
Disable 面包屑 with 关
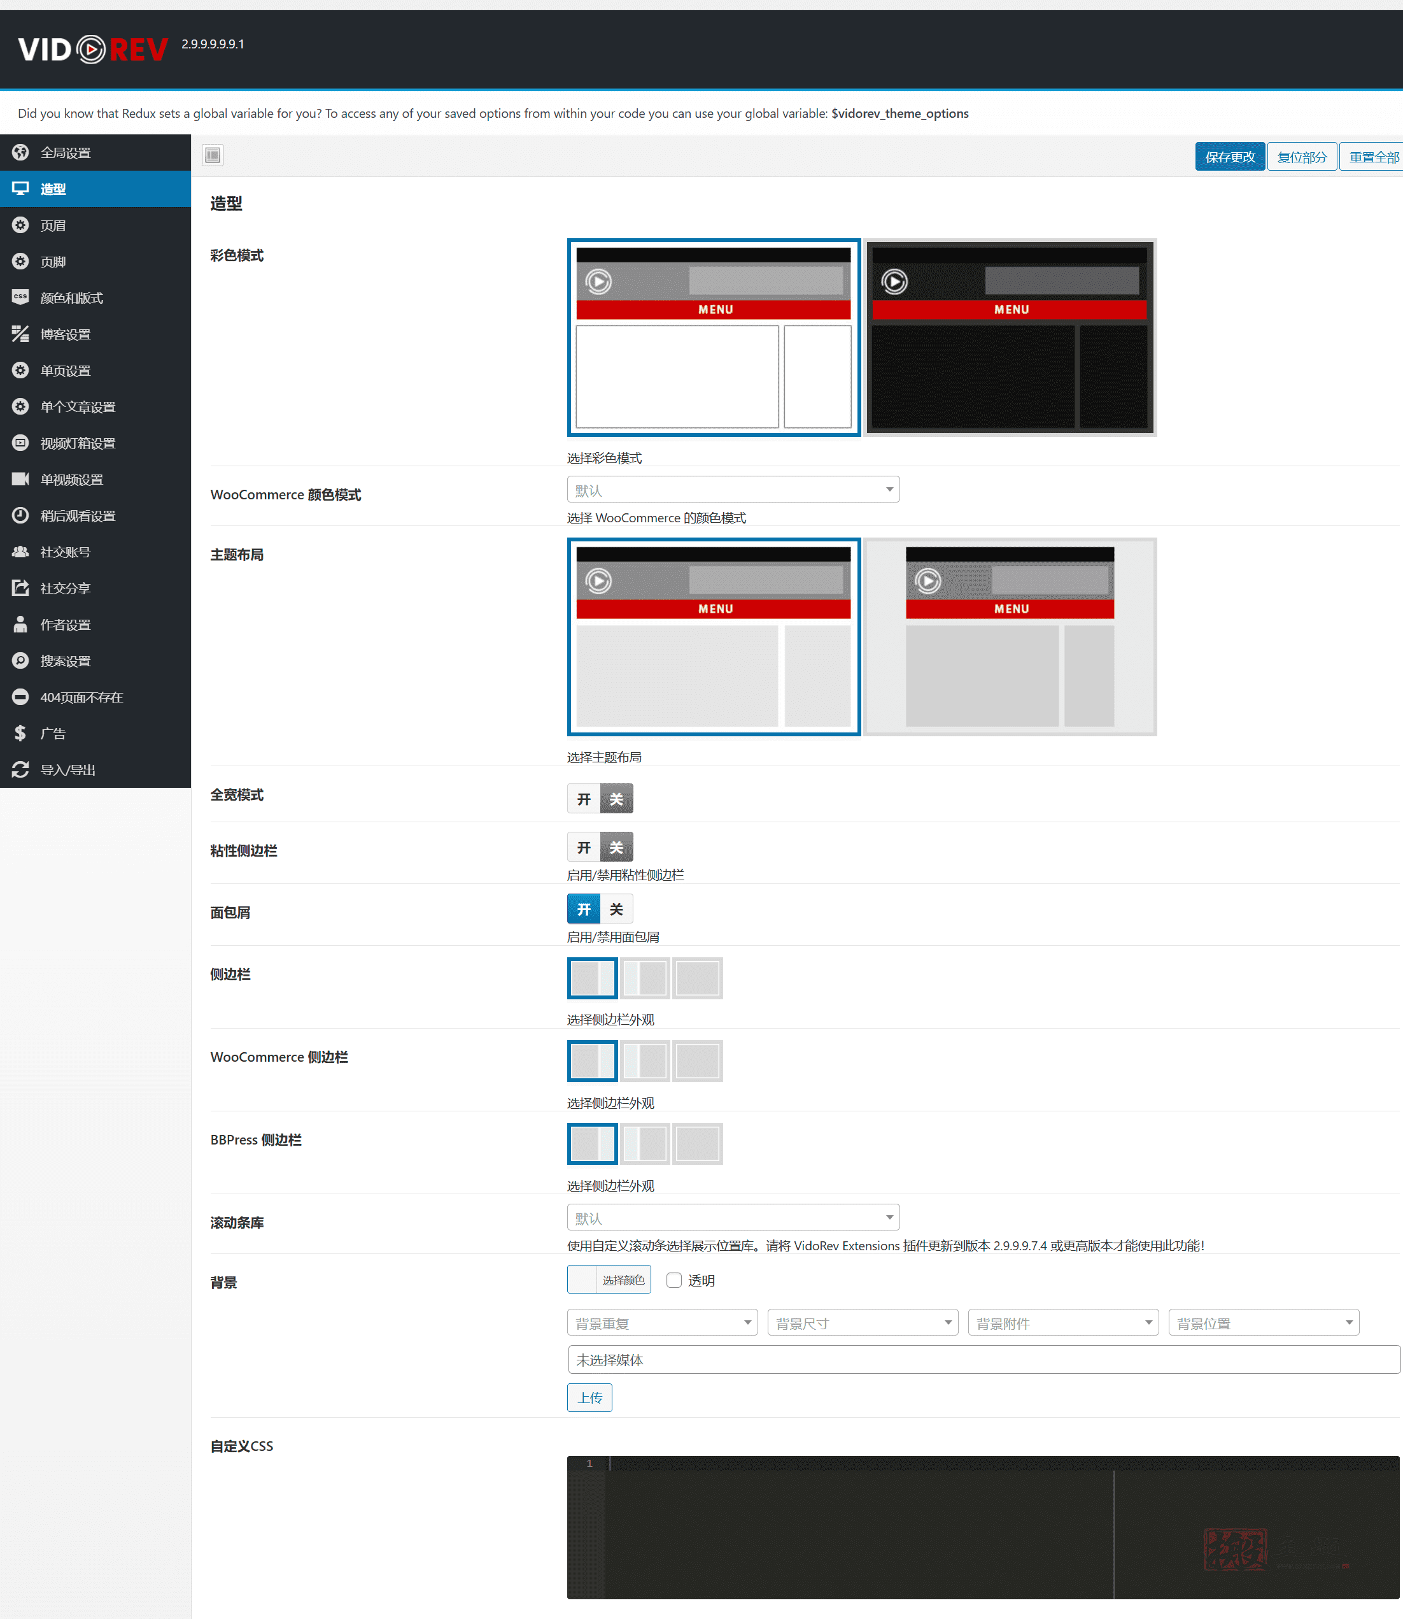(617, 909)
